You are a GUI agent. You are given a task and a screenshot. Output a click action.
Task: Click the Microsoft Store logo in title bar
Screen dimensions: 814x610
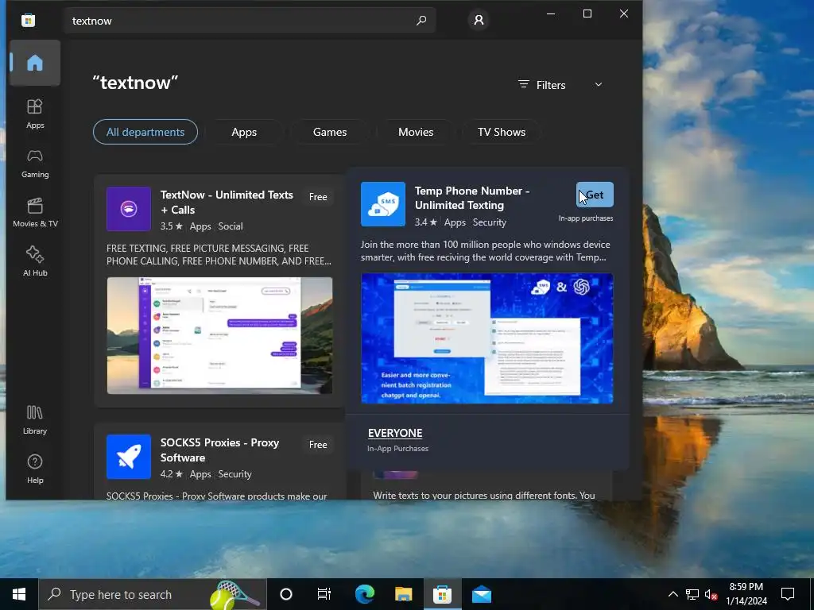(x=28, y=20)
